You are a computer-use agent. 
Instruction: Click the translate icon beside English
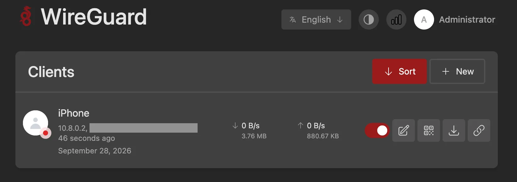293,19
